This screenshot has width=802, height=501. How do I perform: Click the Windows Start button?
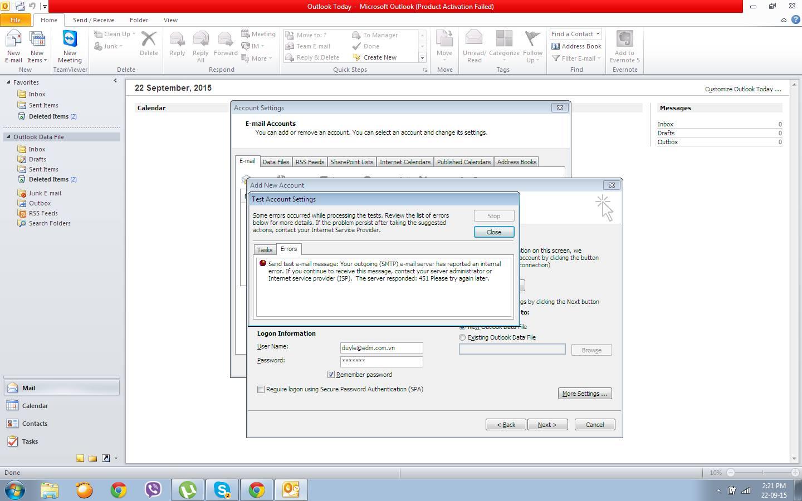[15, 490]
